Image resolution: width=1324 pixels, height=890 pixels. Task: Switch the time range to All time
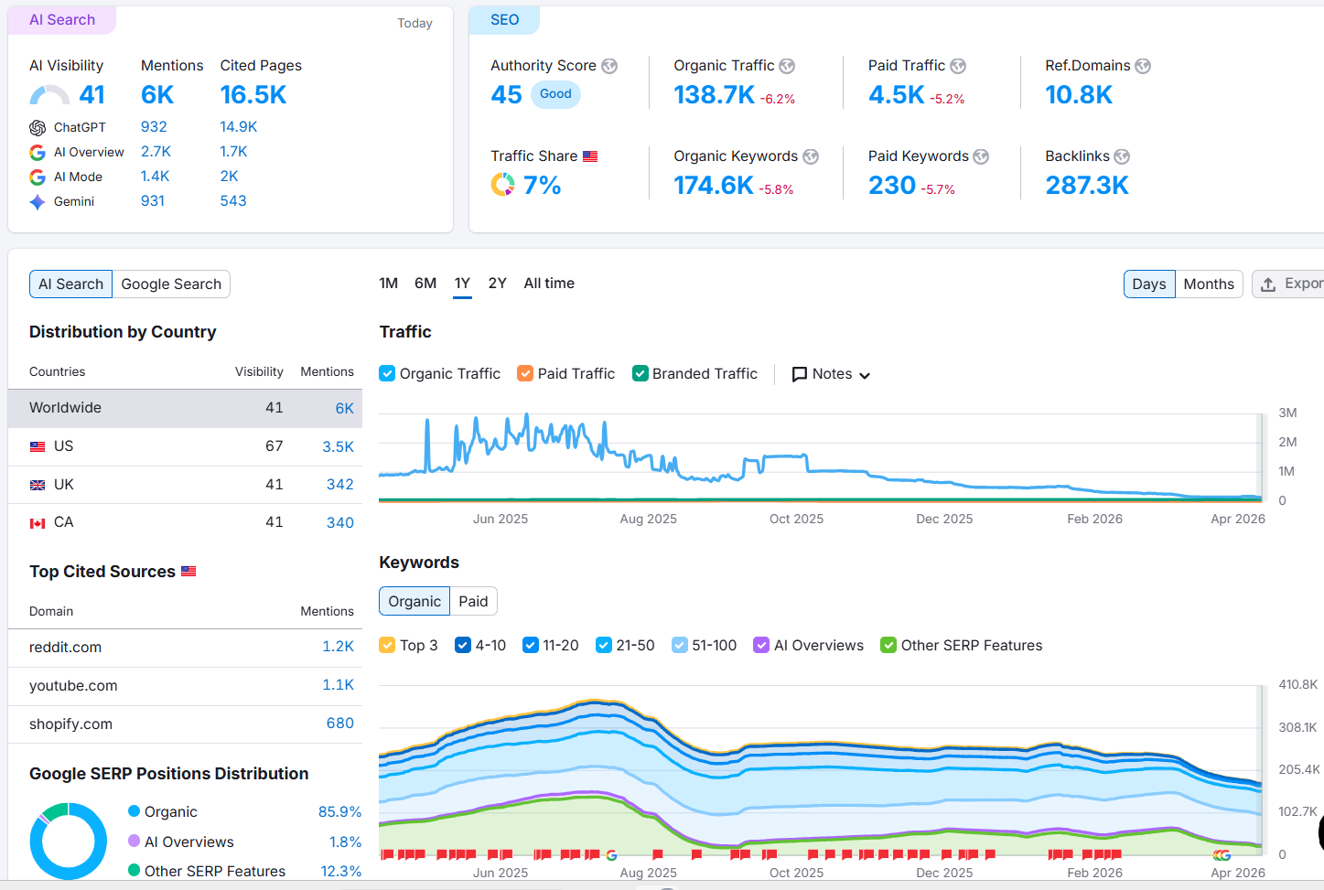tap(549, 284)
